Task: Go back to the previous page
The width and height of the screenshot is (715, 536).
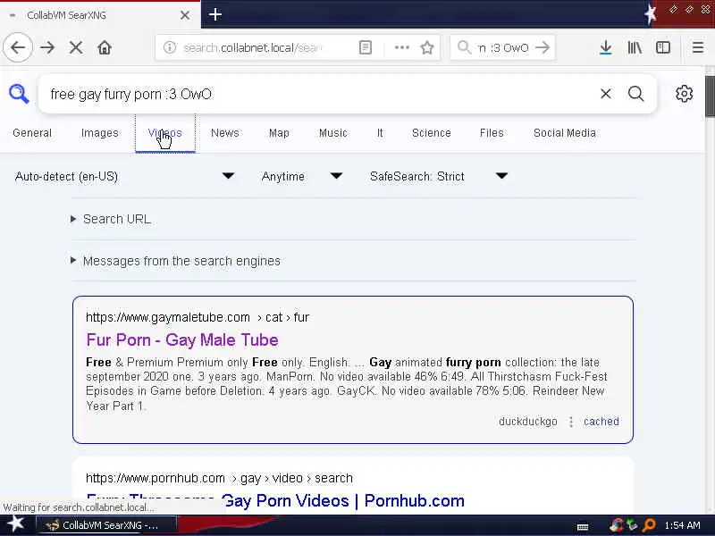Action: click(18, 47)
